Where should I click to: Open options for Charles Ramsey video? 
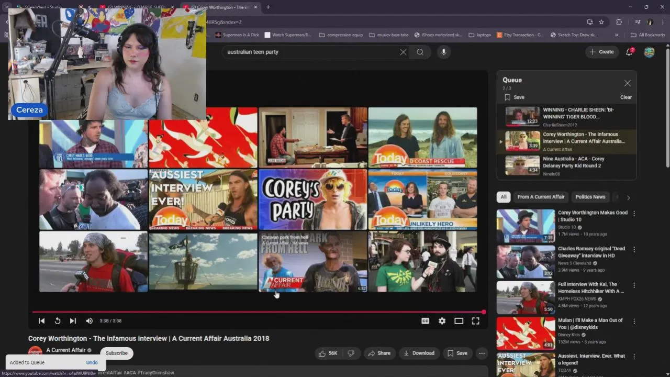tap(634, 250)
